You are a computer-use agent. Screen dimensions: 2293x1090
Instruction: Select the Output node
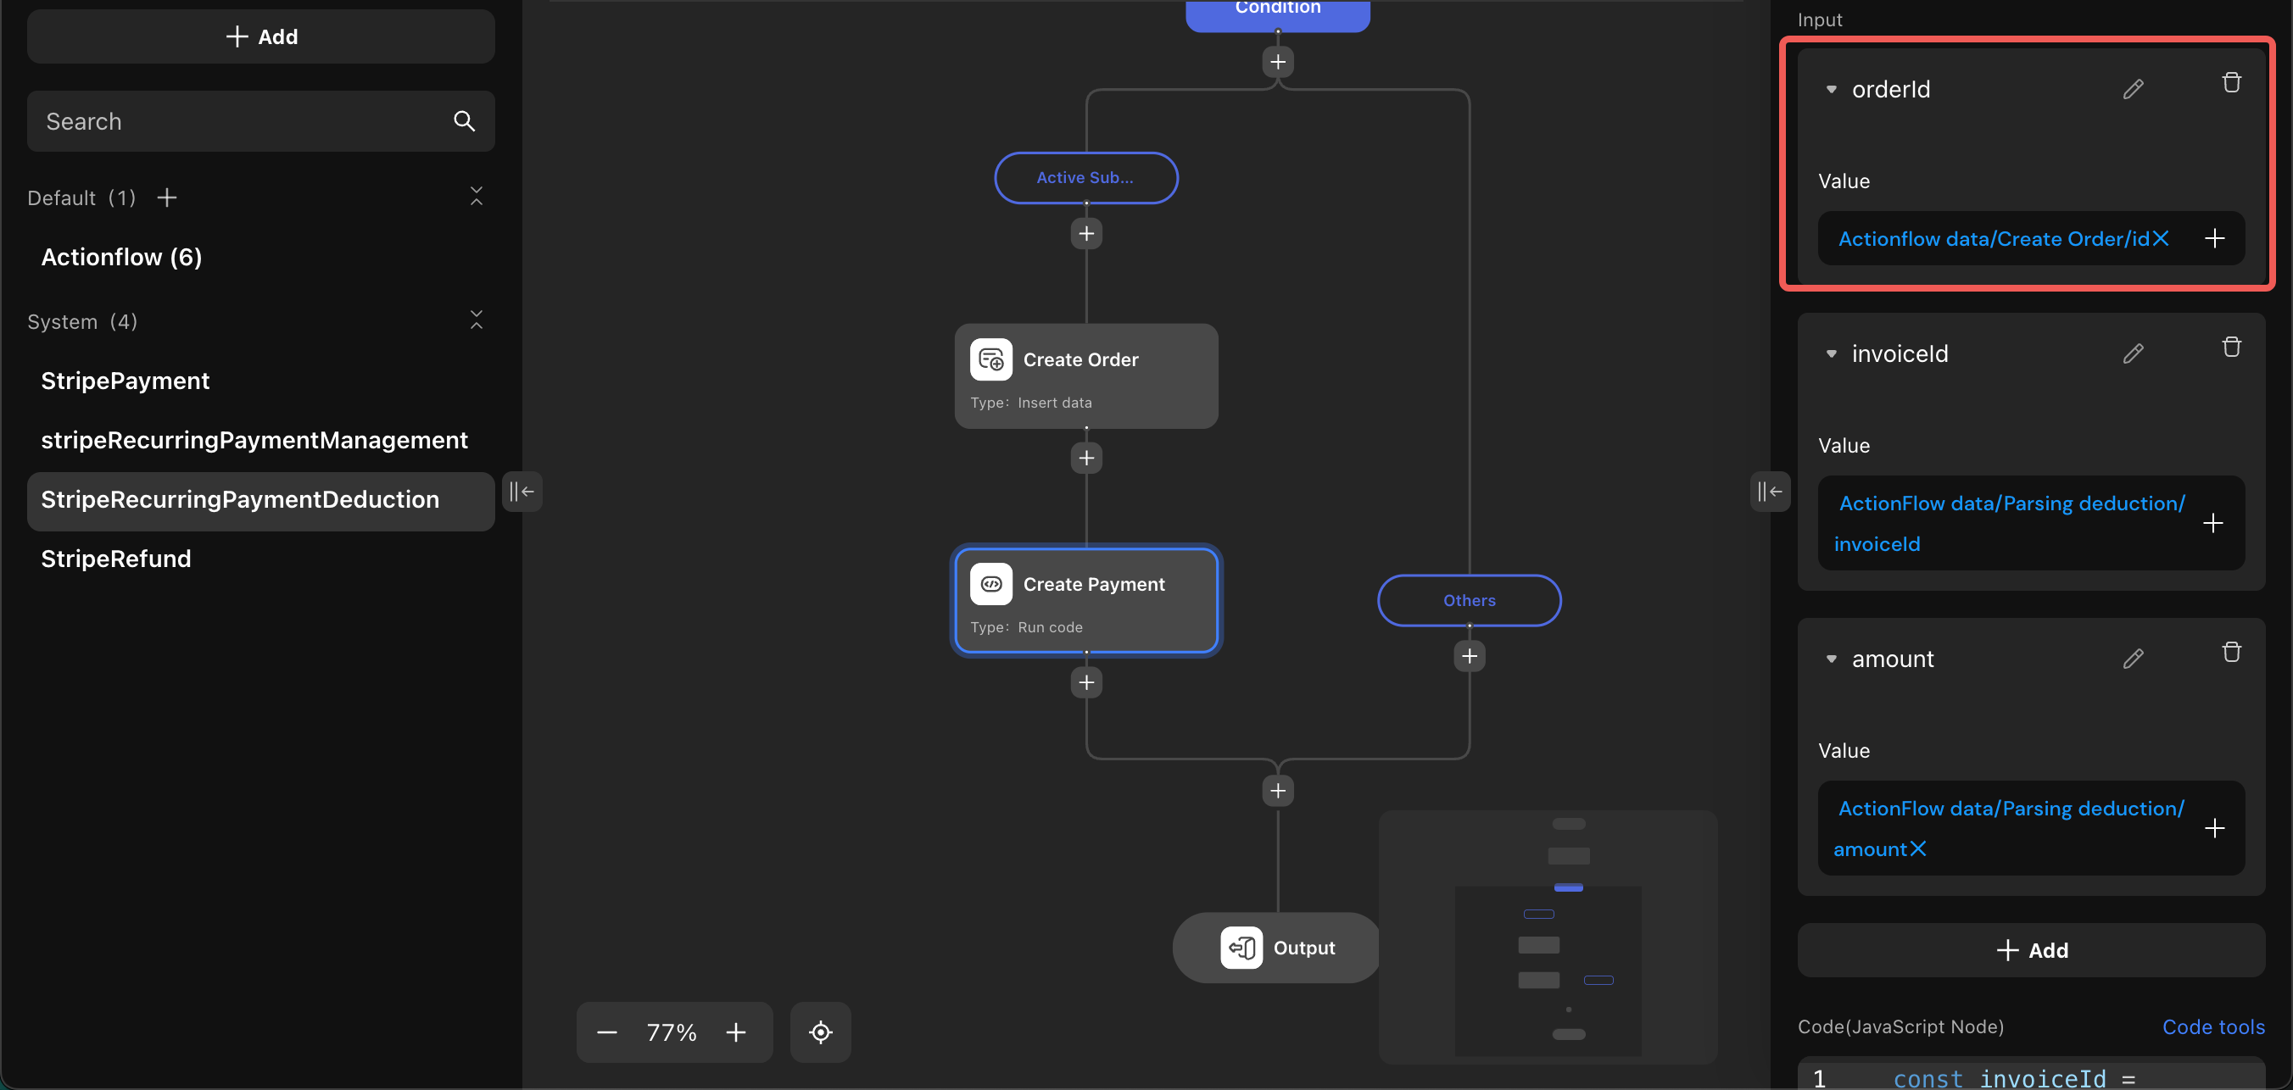(x=1277, y=948)
